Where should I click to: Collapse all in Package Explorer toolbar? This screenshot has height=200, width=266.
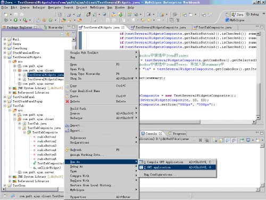click(x=62, y=34)
